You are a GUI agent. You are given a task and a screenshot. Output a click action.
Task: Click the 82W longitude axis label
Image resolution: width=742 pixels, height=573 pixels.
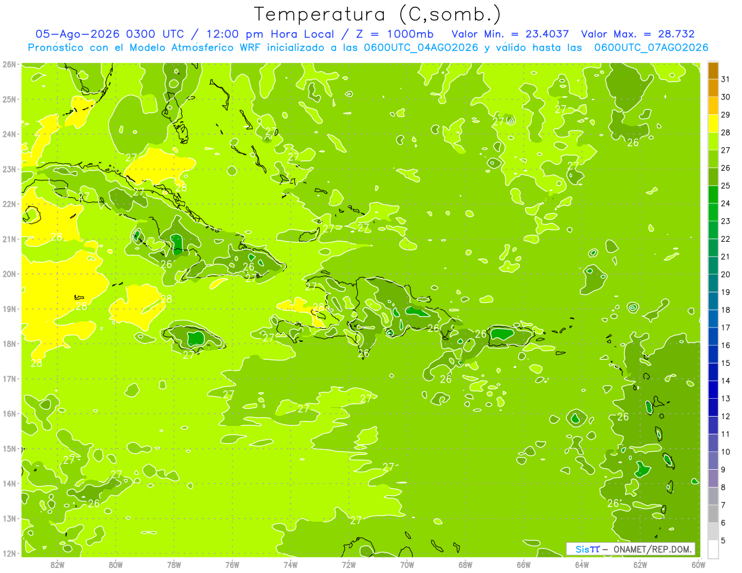58,564
